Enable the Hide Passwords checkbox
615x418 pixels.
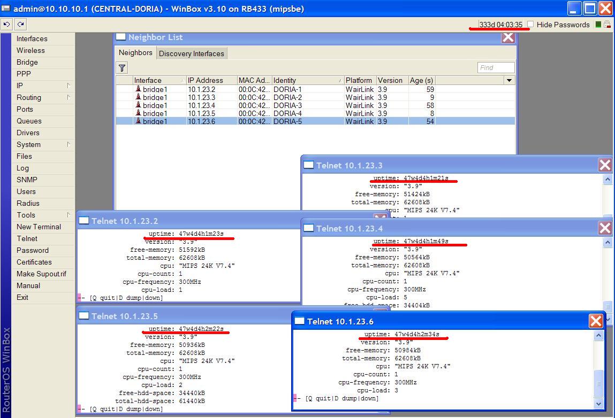pyautogui.click(x=529, y=25)
